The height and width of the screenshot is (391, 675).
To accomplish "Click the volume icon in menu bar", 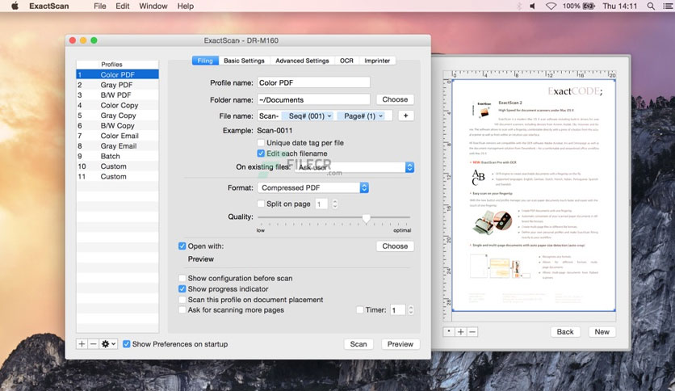I will pyautogui.click(x=533, y=6).
